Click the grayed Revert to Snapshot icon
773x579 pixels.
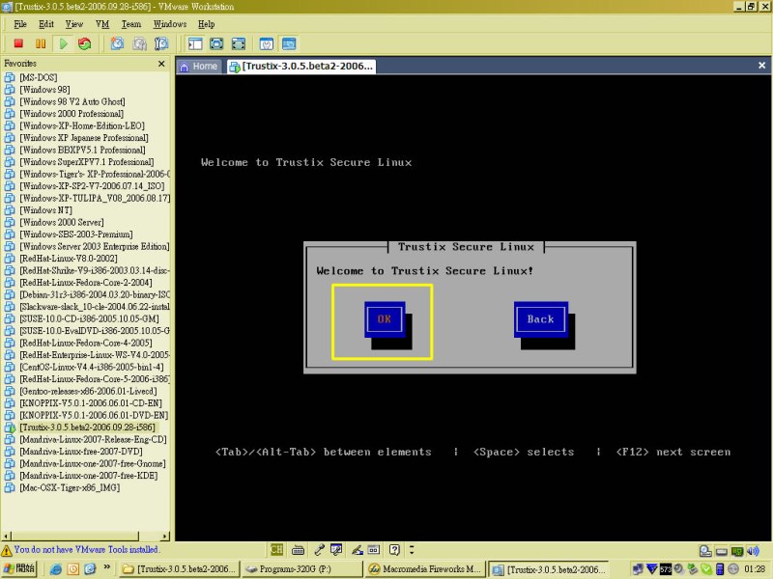(x=139, y=43)
